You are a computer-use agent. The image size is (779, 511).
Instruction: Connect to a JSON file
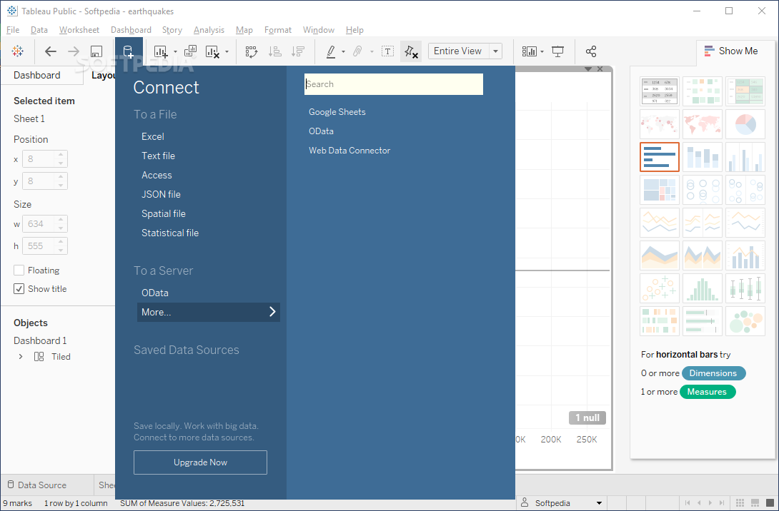coord(161,194)
